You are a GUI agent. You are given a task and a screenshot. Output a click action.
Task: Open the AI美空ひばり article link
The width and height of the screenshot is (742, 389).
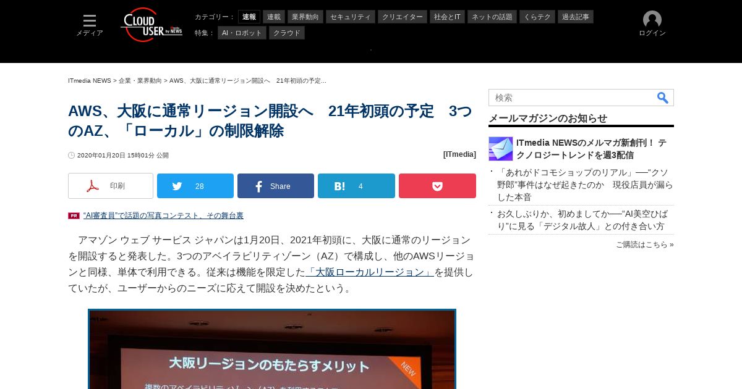tap(582, 220)
